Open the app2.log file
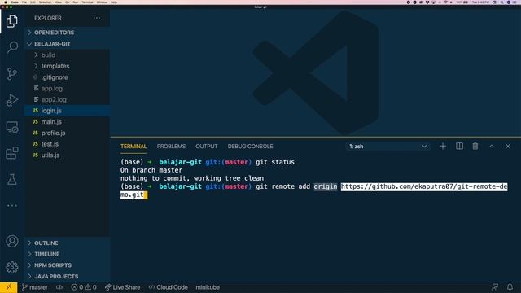 click(68, 99)
